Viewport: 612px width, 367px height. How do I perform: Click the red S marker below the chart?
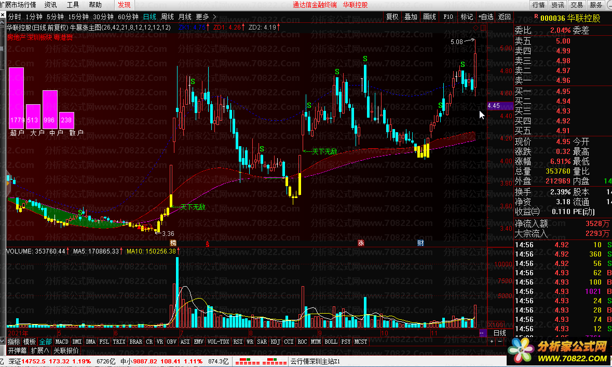point(208,244)
